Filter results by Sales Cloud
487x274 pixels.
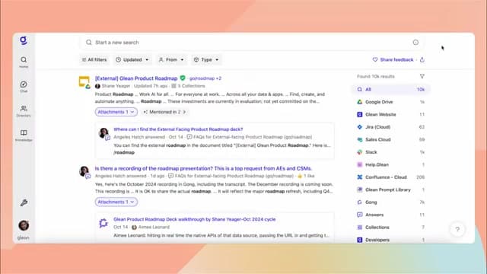[390, 139]
